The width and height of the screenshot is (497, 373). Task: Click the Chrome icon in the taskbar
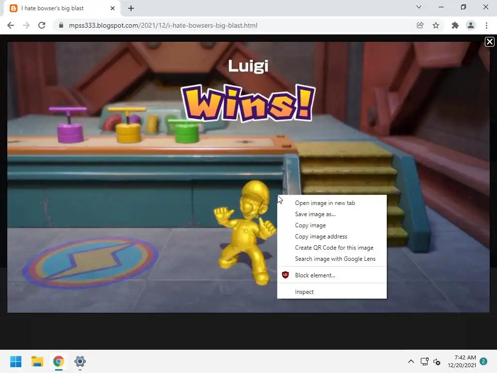[58, 361]
